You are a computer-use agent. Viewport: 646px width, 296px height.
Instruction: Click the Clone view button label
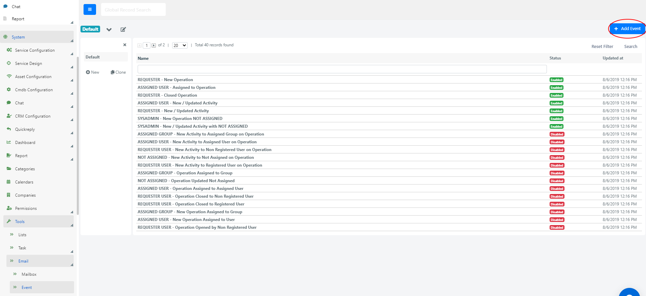(x=120, y=72)
